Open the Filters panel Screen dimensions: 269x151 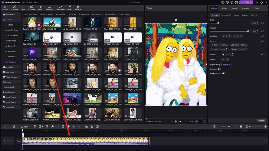70,8
